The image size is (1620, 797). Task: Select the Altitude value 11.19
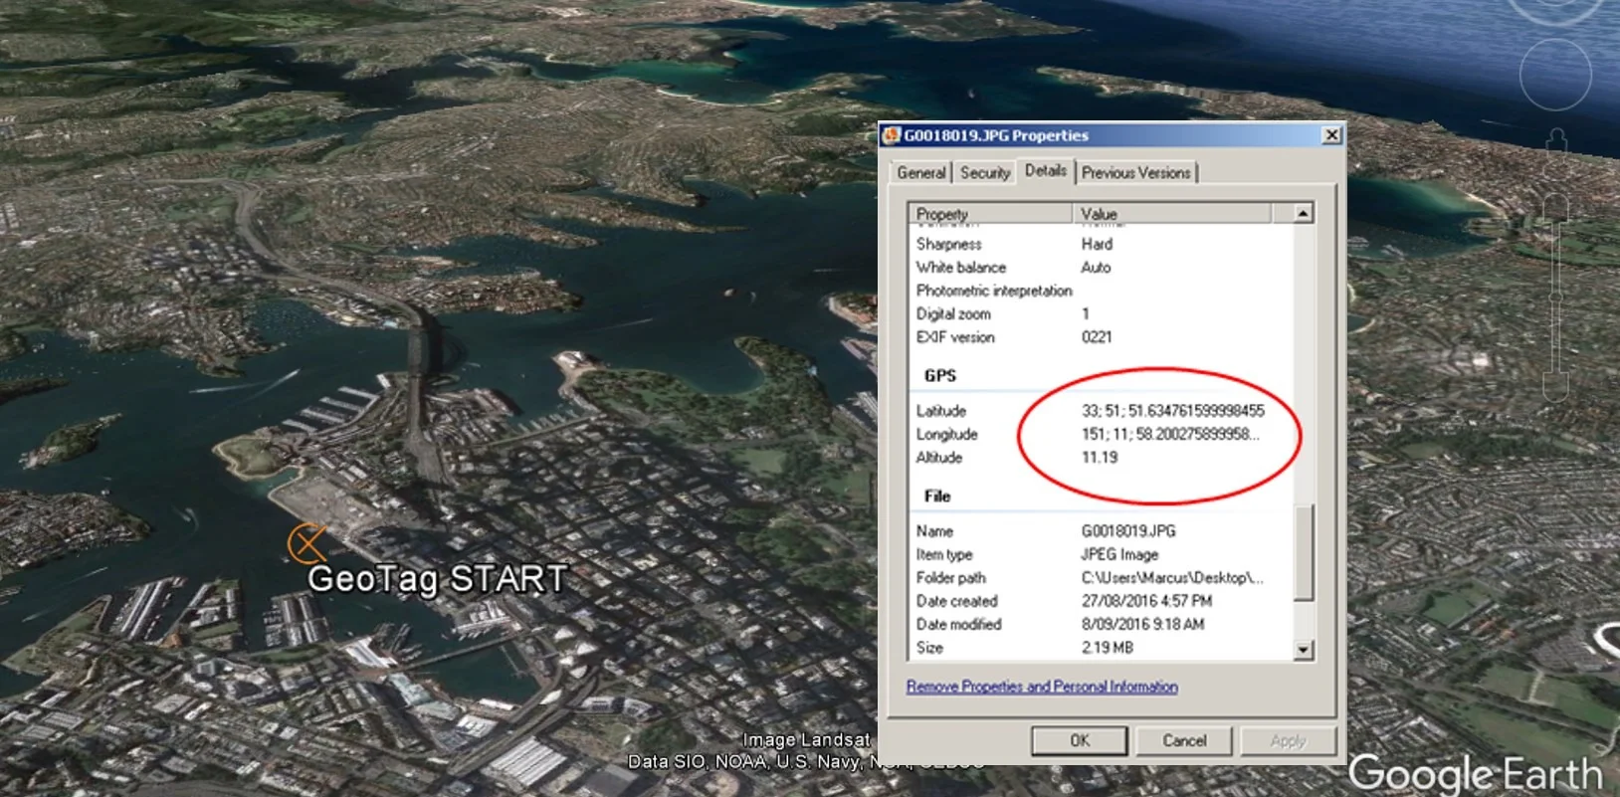pos(1100,458)
